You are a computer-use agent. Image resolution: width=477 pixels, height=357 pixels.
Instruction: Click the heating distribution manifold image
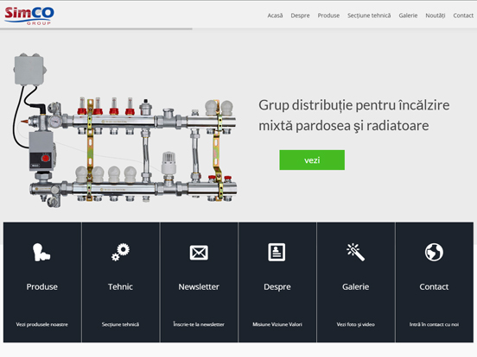tap(124, 130)
